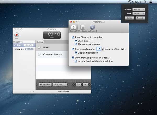157x115 pixels.
Task: Open the Task dropdown in popover
Action: (139, 13)
